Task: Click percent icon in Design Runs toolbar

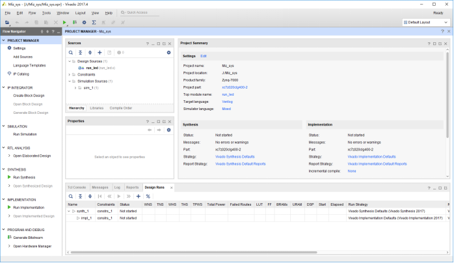Action: pyautogui.click(x=148, y=196)
